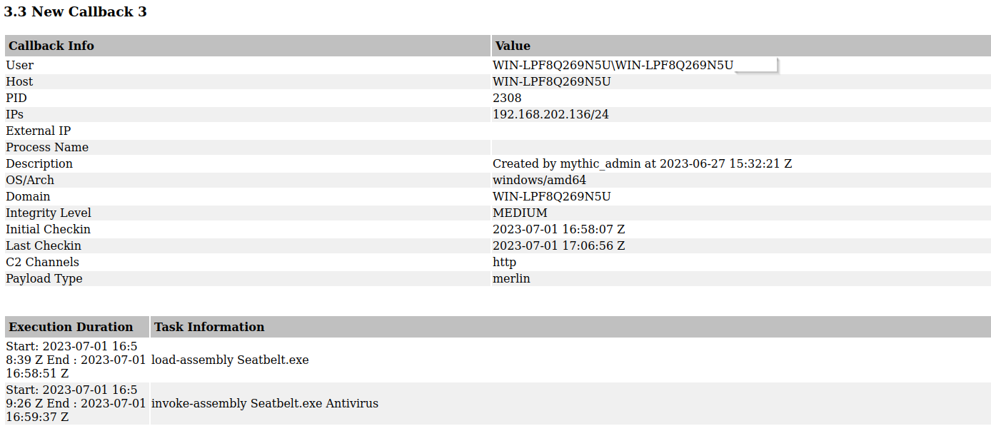This screenshot has height=431, width=991.
Task: Select the OS/Arch value windows/amd64
Action: pyautogui.click(x=539, y=180)
